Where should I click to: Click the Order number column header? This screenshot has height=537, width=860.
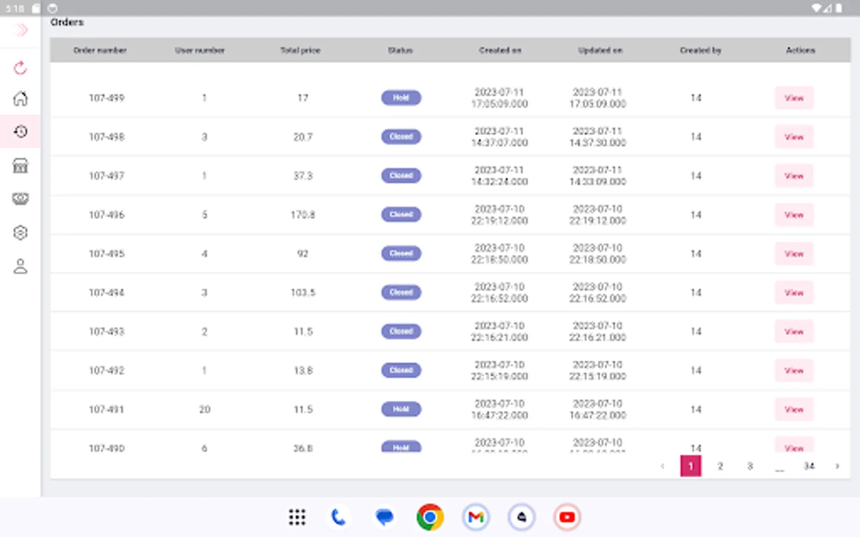pos(100,50)
